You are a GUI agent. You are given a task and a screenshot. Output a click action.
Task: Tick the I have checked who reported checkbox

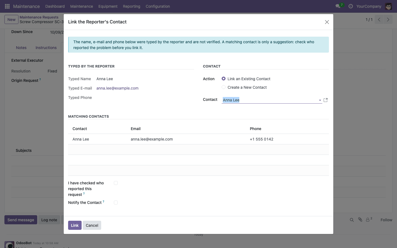pos(116,183)
